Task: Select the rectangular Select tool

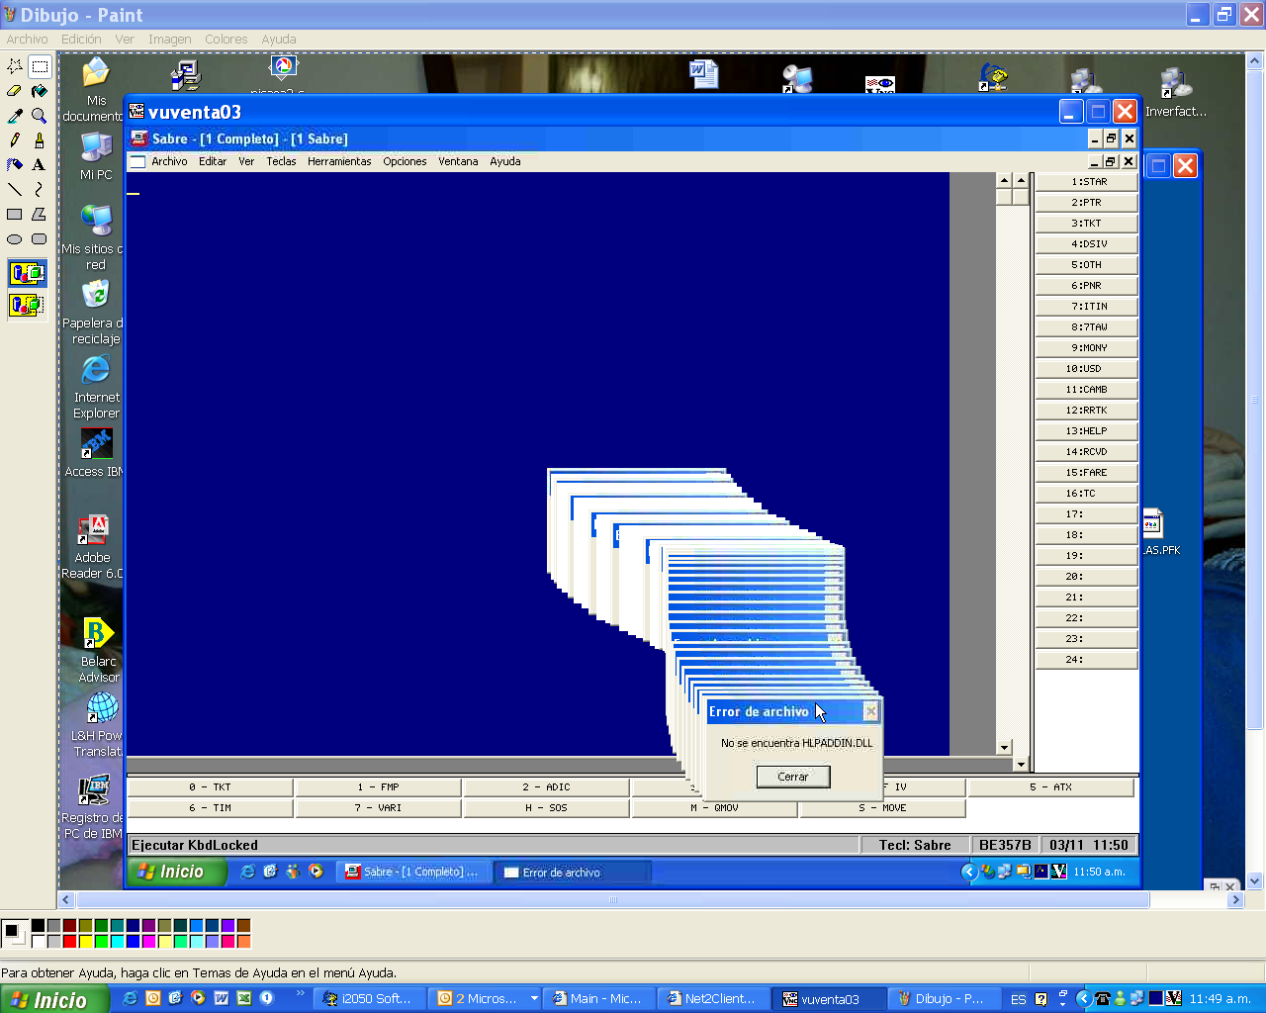Action: (40, 66)
